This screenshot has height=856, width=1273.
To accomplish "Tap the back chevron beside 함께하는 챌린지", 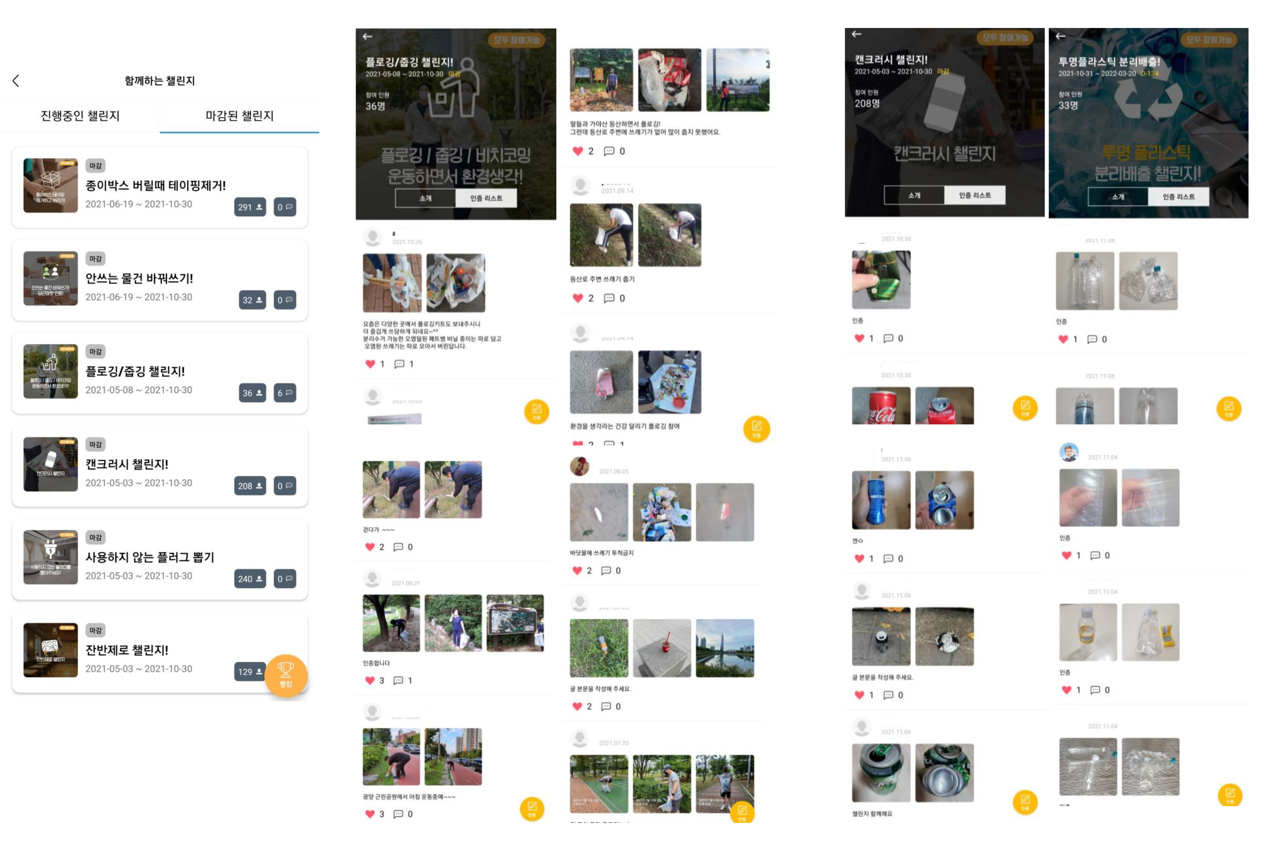I will click(x=16, y=81).
